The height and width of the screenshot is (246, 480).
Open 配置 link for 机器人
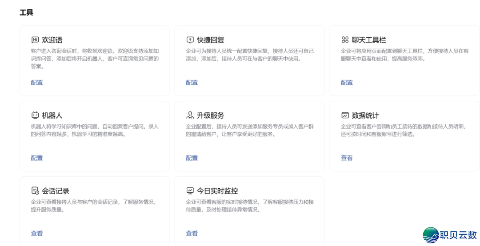pos(37,158)
